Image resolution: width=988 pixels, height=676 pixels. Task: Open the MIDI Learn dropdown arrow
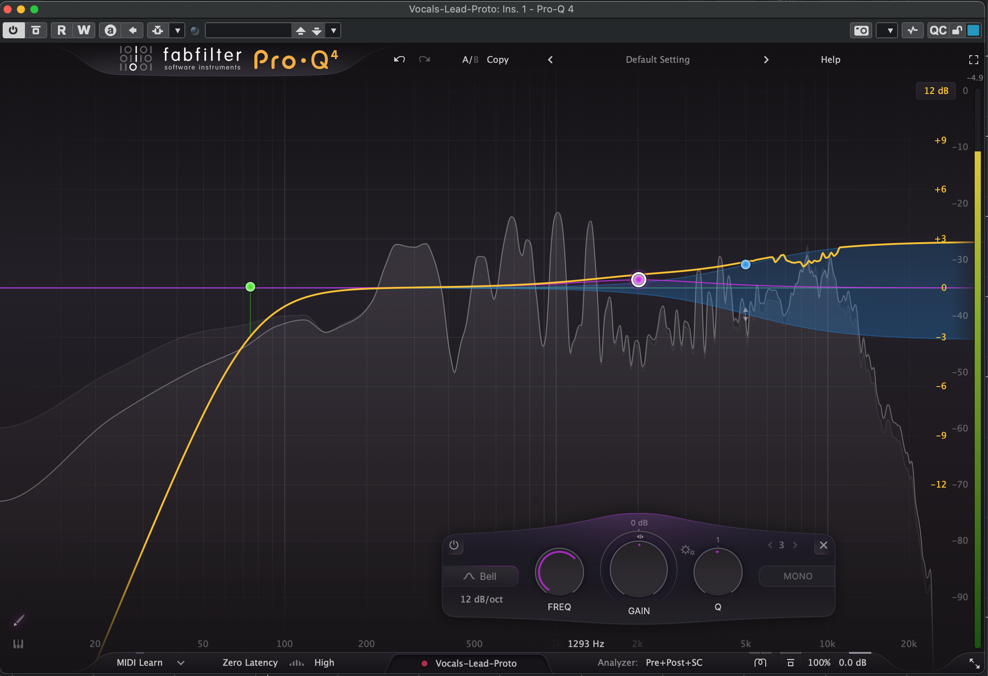point(181,663)
